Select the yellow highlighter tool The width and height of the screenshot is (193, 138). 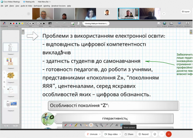tap(76, 125)
